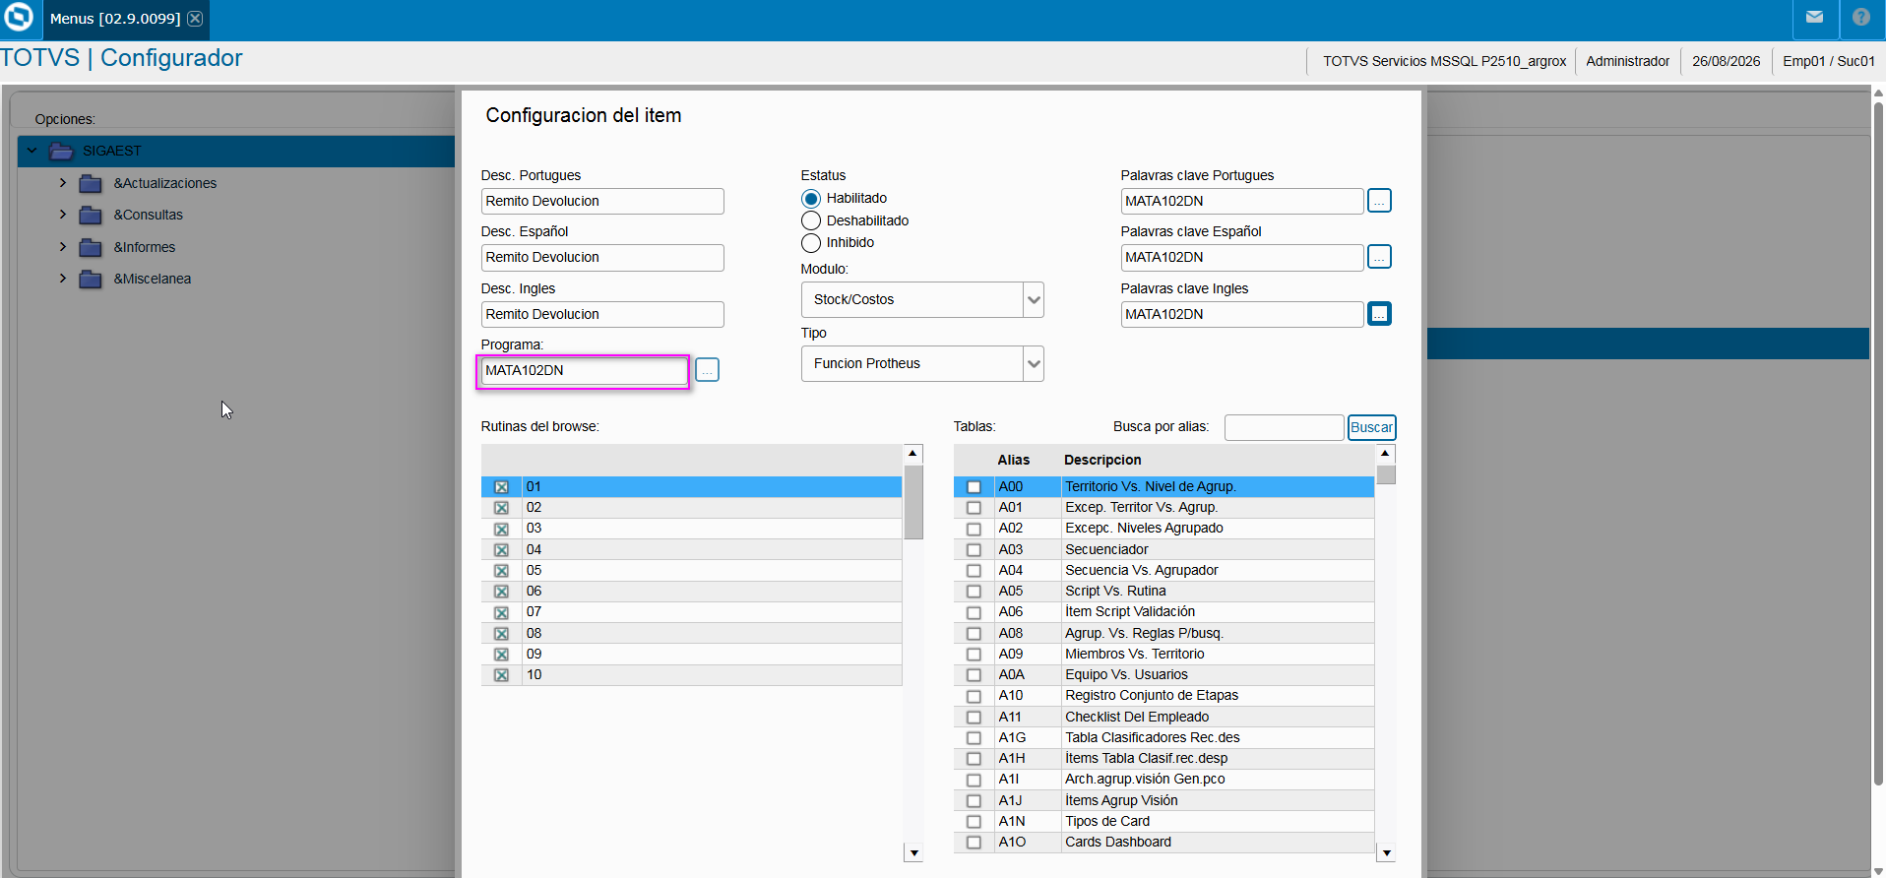The height and width of the screenshot is (878, 1886).
Task: Click the Palavras clave Portugues field
Action: (1242, 201)
